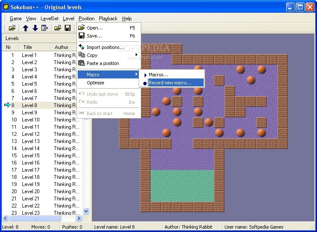The image size is (317, 232).
Task: Open the View menu
Action: pos(31,19)
